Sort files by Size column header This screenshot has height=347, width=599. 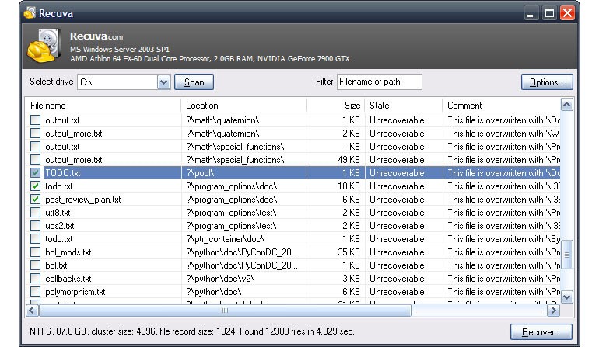[335, 105]
